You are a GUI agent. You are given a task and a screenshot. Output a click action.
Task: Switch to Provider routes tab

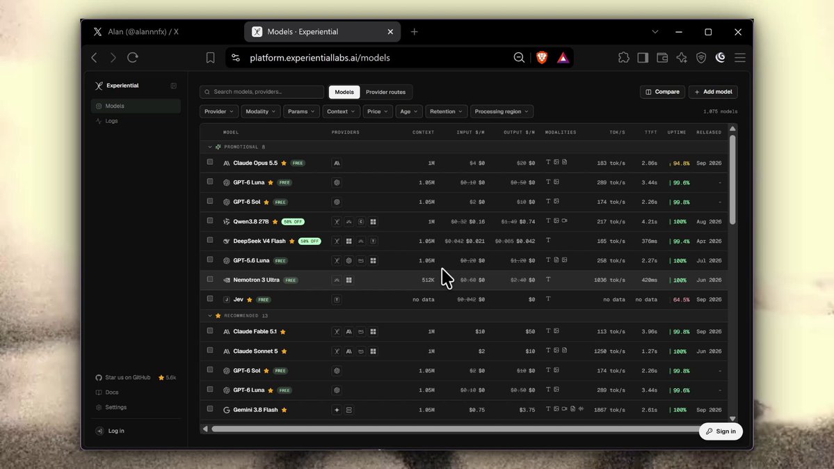coord(385,92)
